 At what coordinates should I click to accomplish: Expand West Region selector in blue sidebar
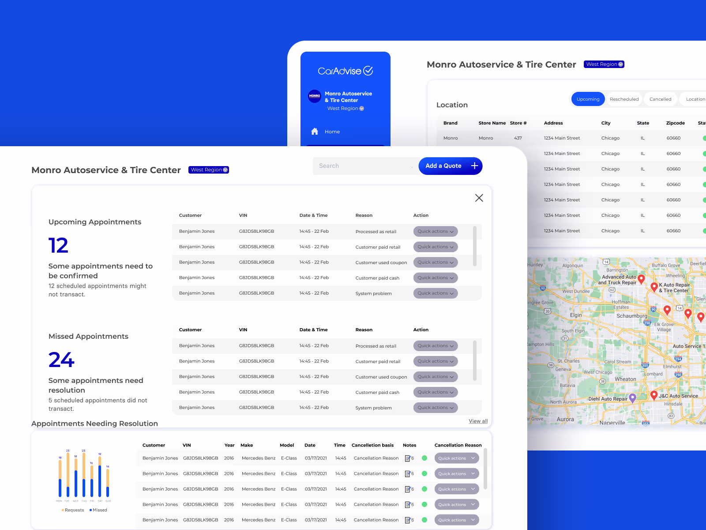click(345, 108)
